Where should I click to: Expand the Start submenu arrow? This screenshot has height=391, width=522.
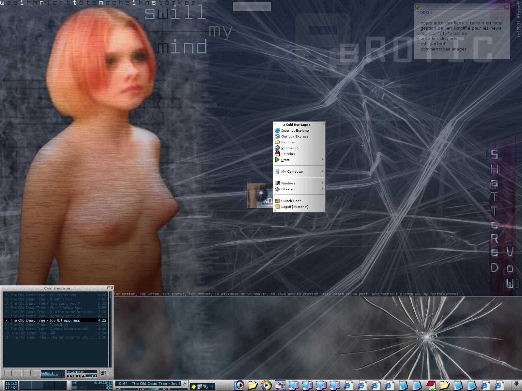tap(322, 160)
